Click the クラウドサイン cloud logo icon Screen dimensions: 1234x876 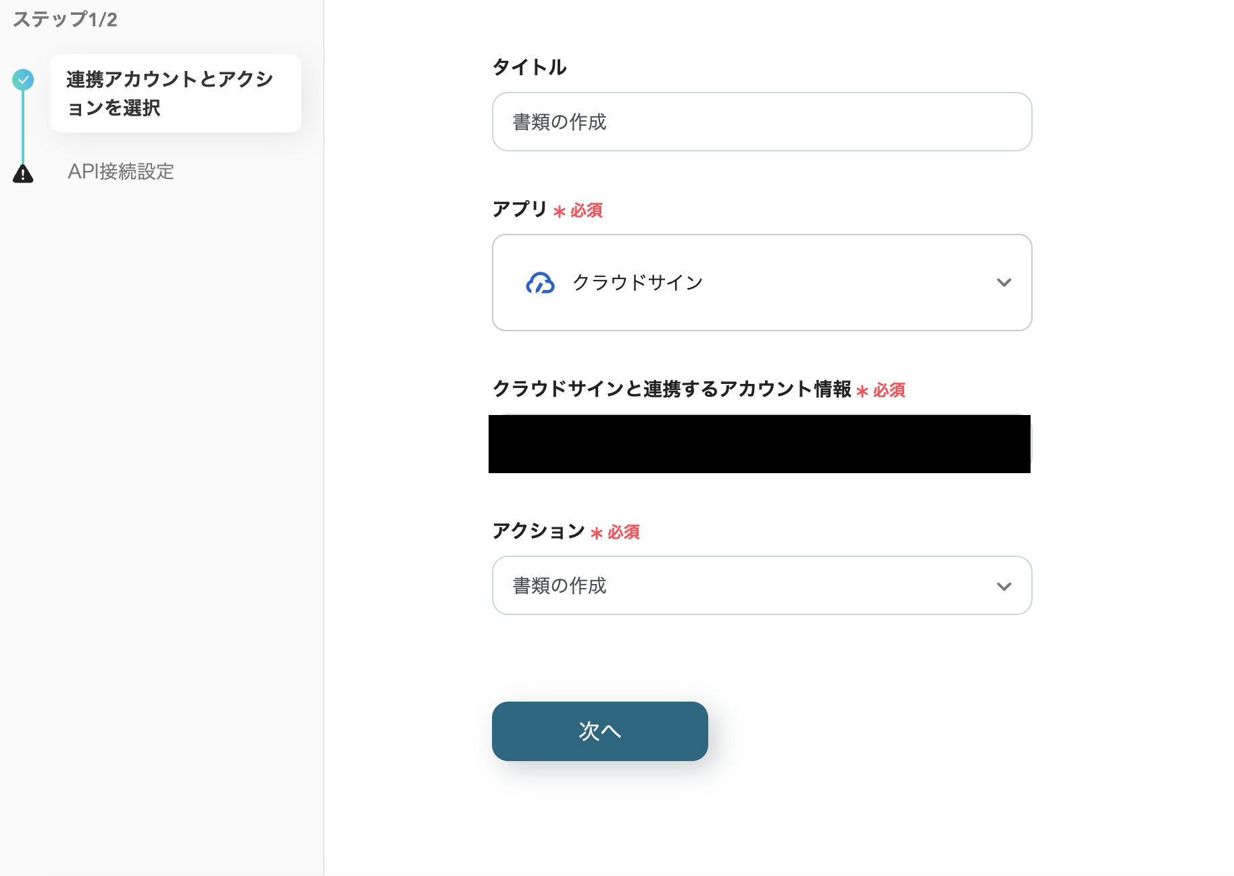click(540, 283)
